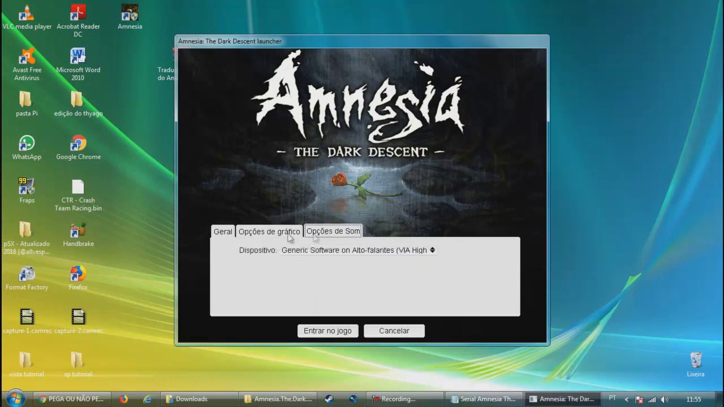Click the PT language indicator
Image resolution: width=724 pixels, height=407 pixels.
pos(612,399)
